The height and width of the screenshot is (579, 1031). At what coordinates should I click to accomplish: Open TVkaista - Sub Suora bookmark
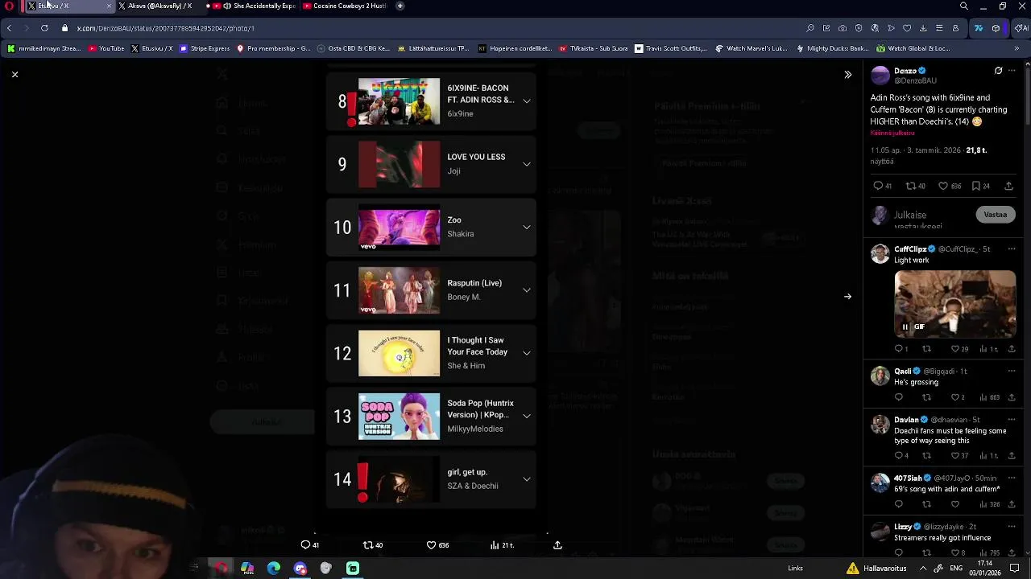coord(593,48)
